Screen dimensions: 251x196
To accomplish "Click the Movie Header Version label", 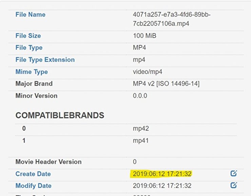I will tap(49, 161).
